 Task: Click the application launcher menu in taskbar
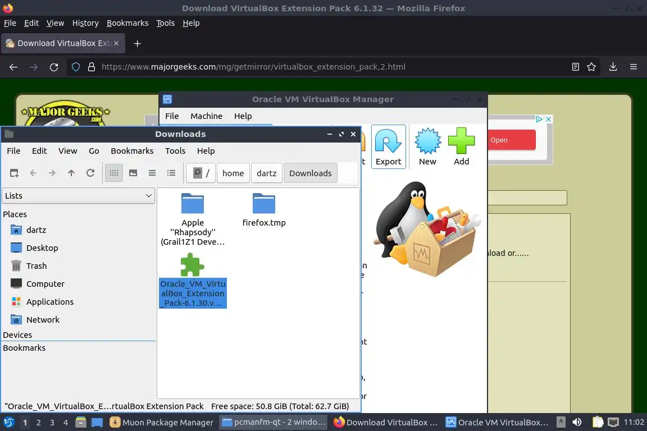pyautogui.click(x=8, y=423)
